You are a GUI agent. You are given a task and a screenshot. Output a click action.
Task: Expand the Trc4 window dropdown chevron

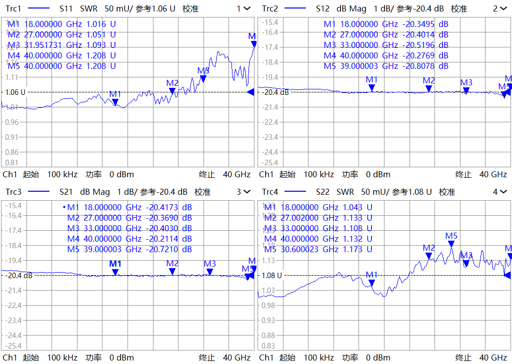click(x=503, y=192)
